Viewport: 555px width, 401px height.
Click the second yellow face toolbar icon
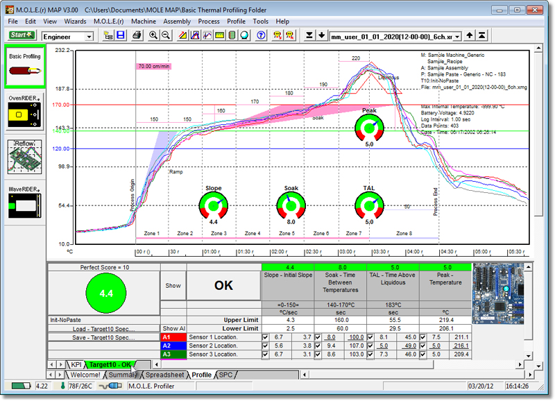[x=290, y=35]
